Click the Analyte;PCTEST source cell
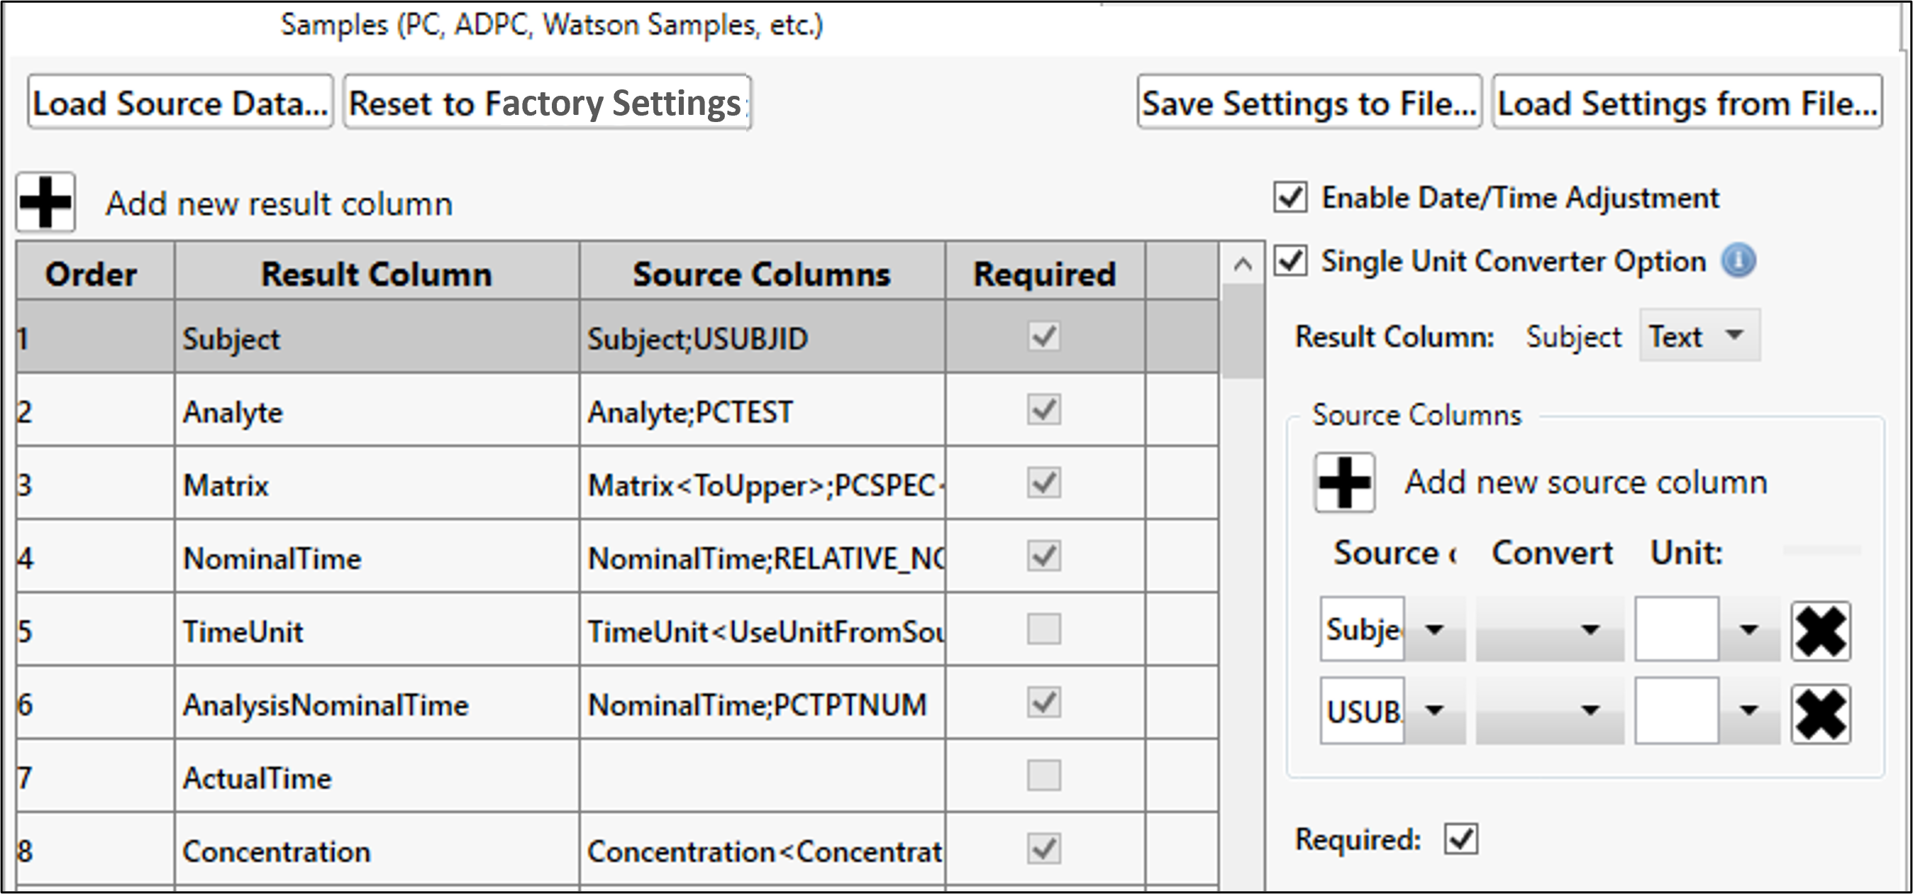1913x894 pixels. click(x=762, y=411)
